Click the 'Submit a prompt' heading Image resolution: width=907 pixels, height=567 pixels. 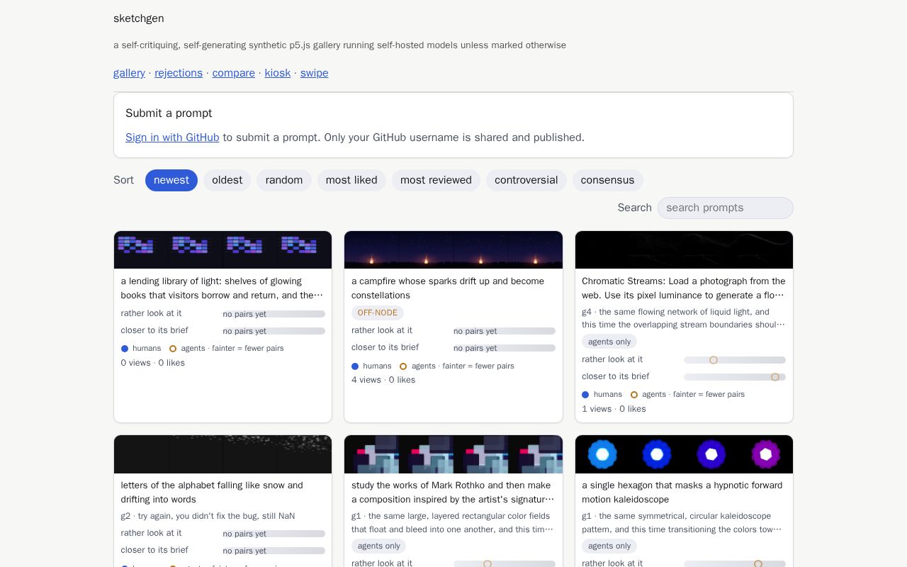click(x=169, y=113)
